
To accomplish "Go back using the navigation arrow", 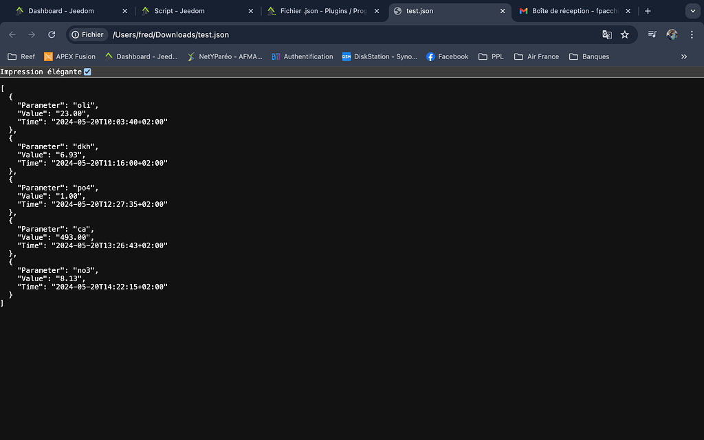I will pyautogui.click(x=12, y=34).
